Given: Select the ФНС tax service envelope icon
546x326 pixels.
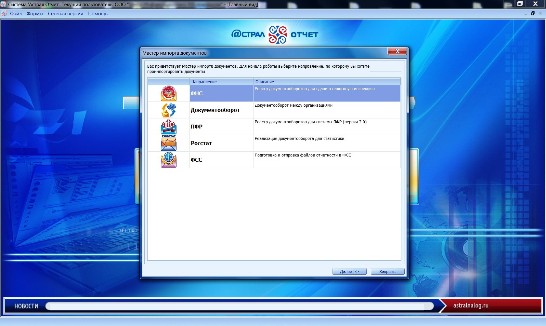Looking at the screenshot, I should pos(169,93).
